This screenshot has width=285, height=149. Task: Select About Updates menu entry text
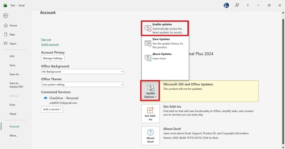162,54
